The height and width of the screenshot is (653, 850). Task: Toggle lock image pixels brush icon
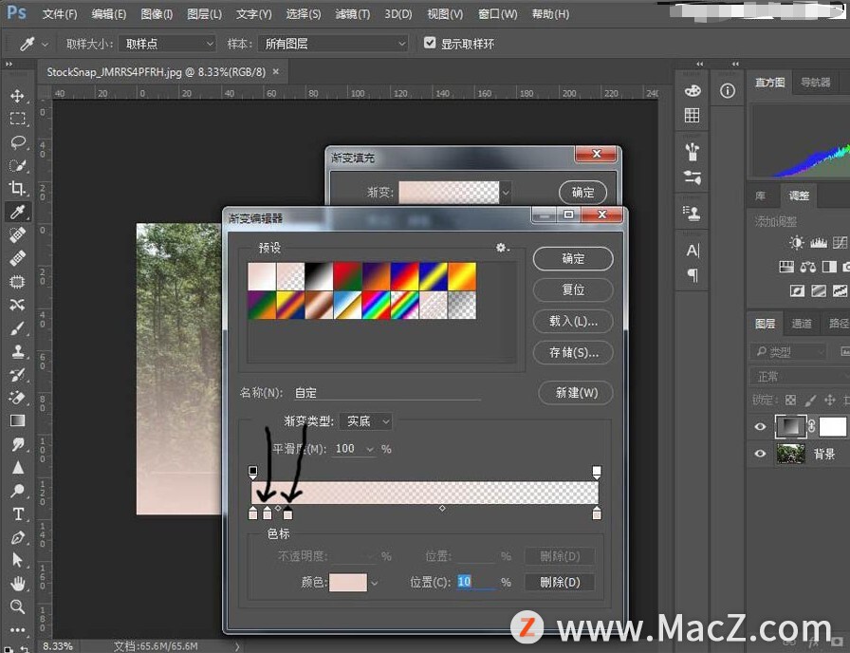810,401
